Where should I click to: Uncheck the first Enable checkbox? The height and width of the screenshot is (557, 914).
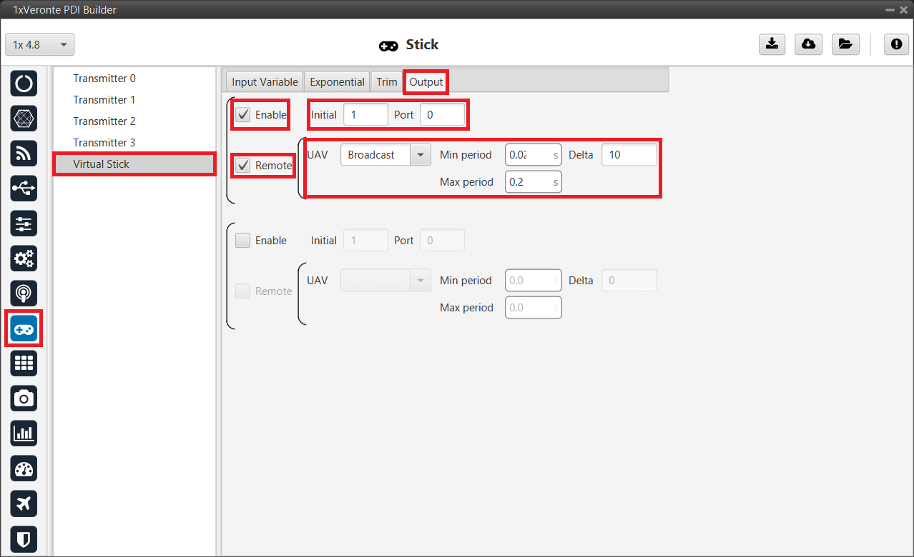point(244,115)
